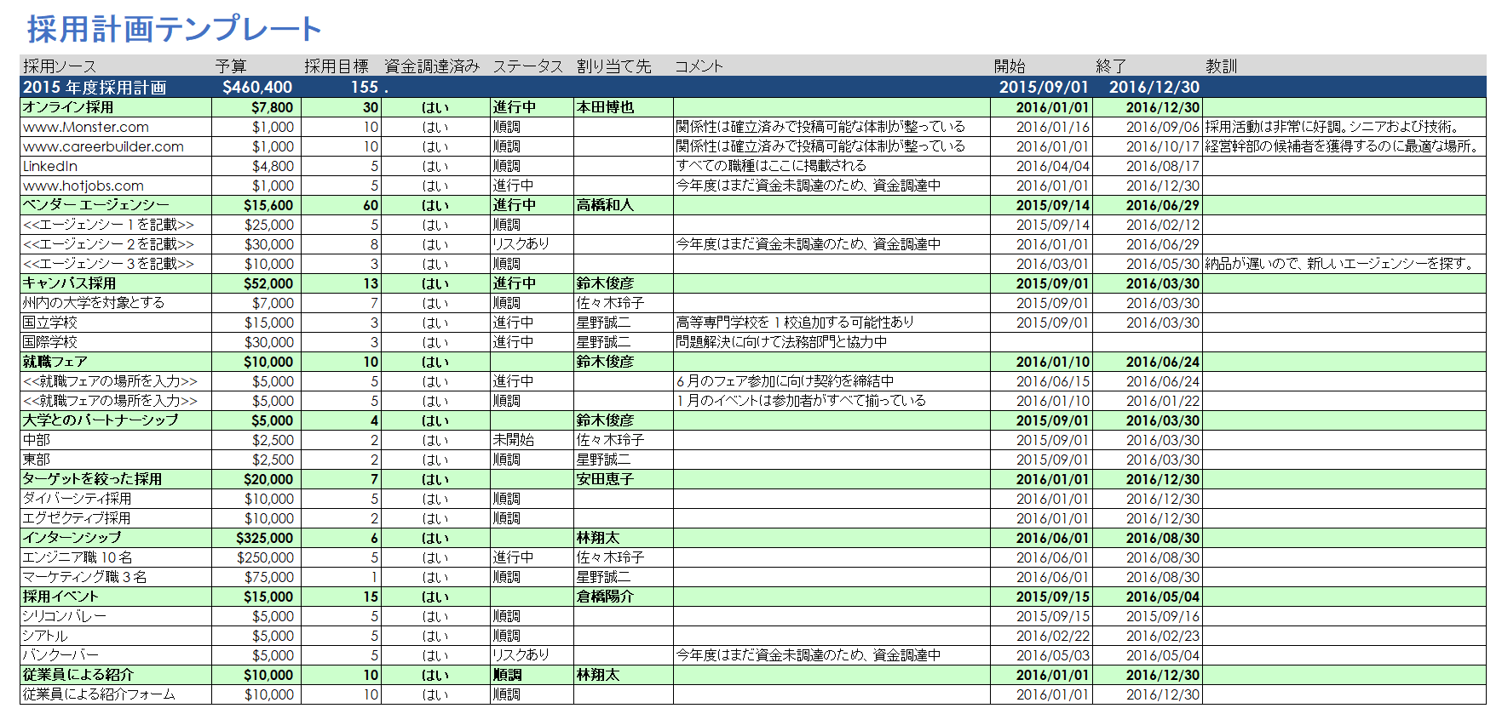
Task: Select the インターンシップ category cell
Action: pyautogui.click(x=72, y=539)
